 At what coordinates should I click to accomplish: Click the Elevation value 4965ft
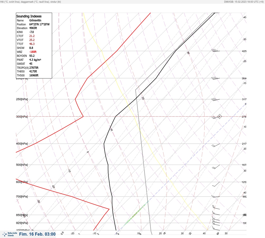click(33, 28)
